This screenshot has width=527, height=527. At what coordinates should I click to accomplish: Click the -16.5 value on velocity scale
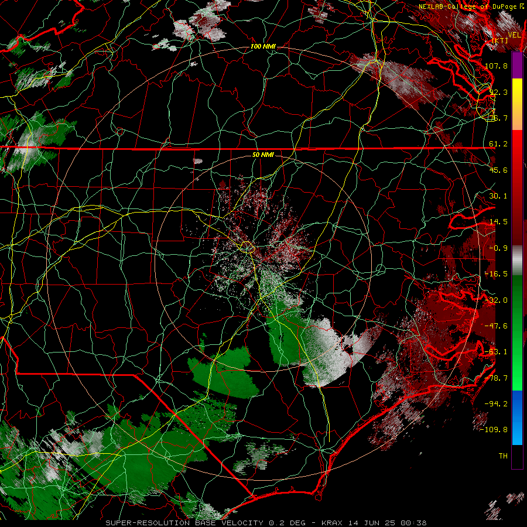[496, 274]
